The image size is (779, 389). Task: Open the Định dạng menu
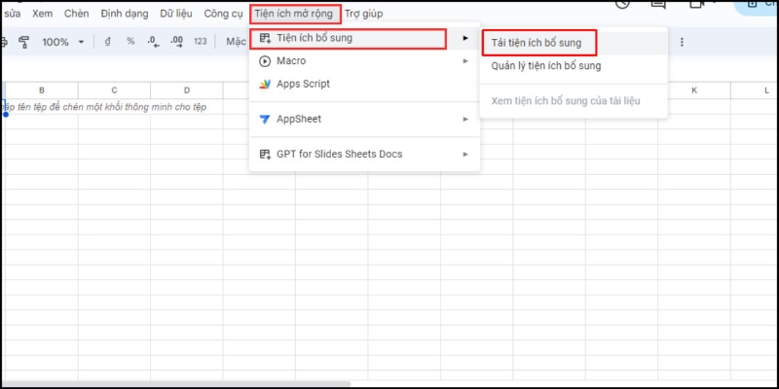coord(125,14)
